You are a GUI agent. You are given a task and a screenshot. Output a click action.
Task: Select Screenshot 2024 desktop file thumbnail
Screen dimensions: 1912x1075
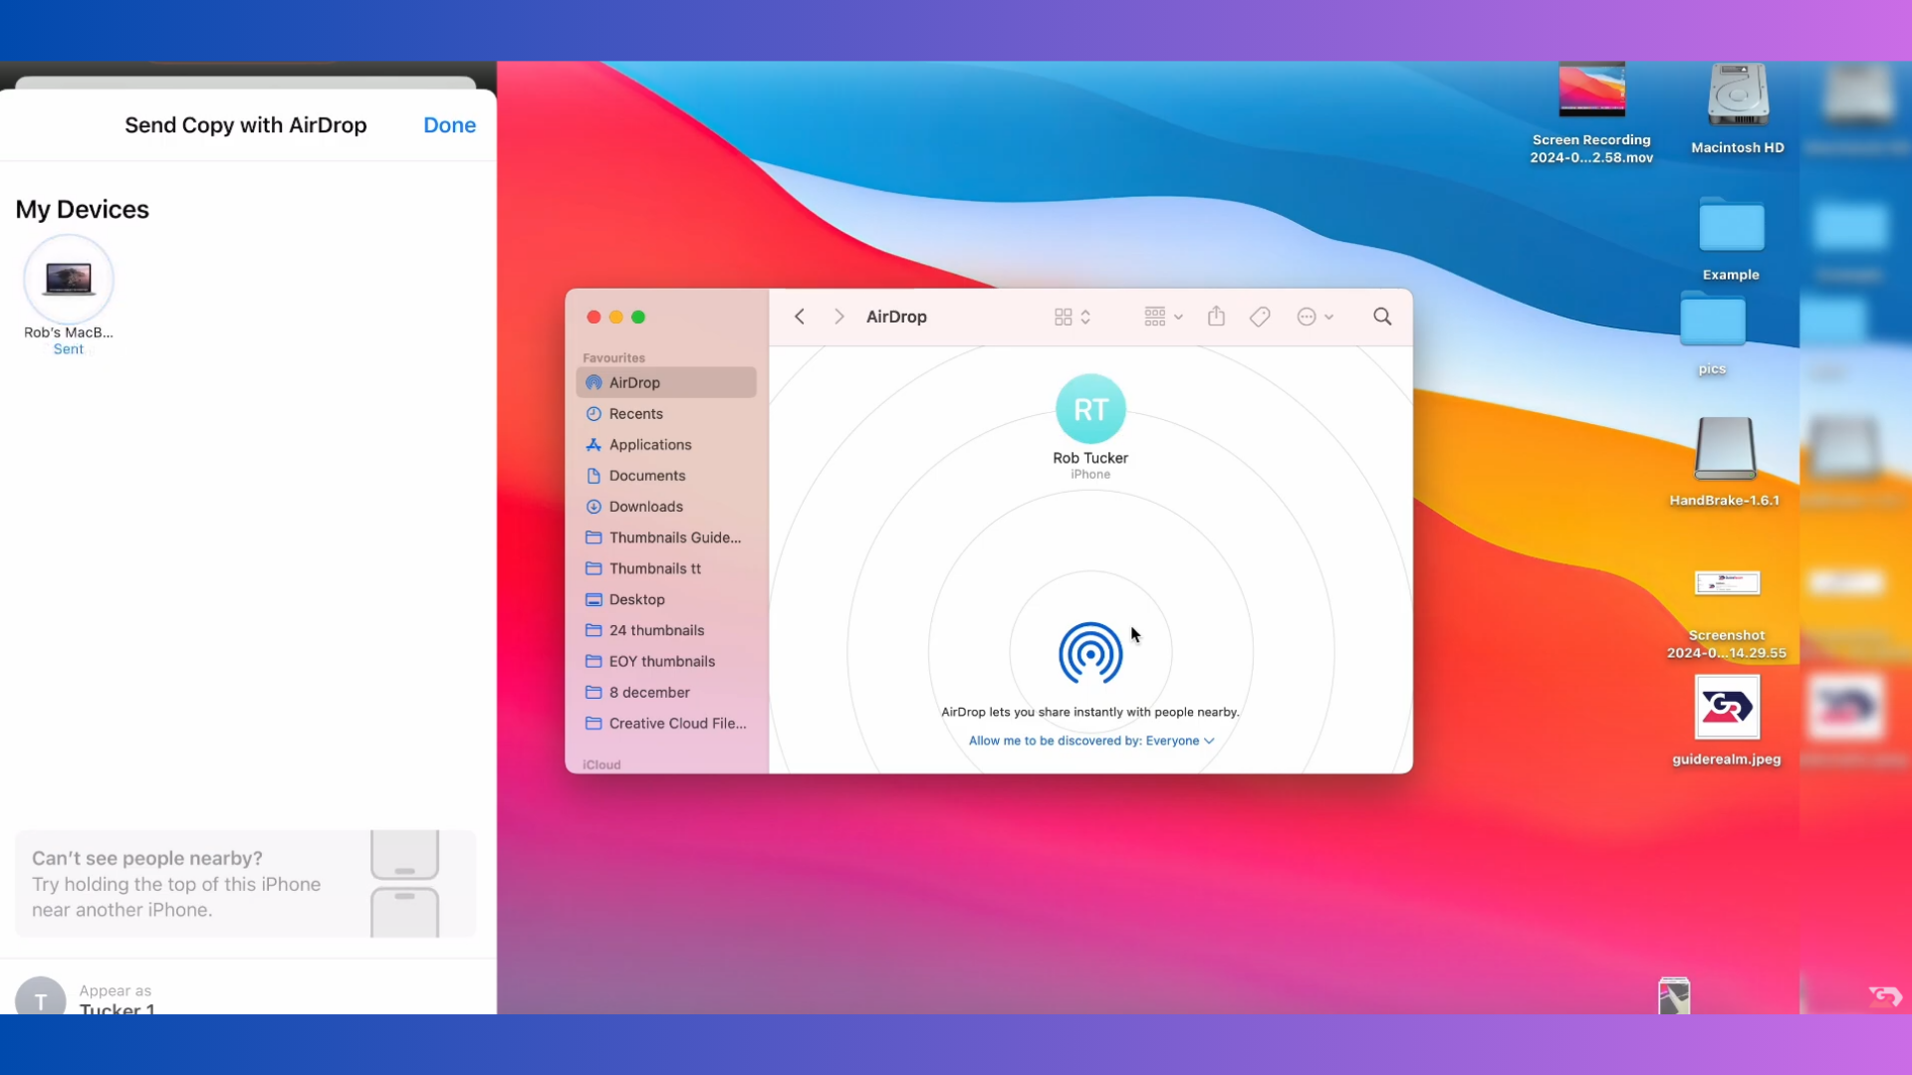pos(1727,583)
